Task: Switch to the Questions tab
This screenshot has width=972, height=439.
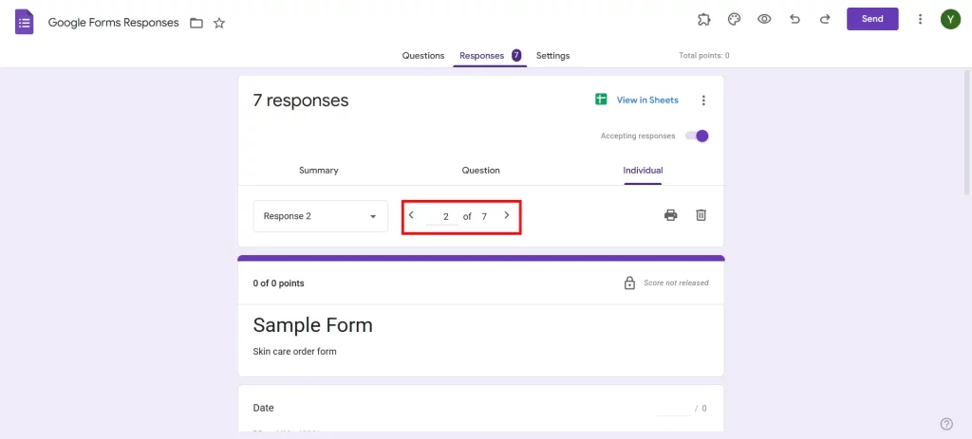Action: pyautogui.click(x=423, y=56)
